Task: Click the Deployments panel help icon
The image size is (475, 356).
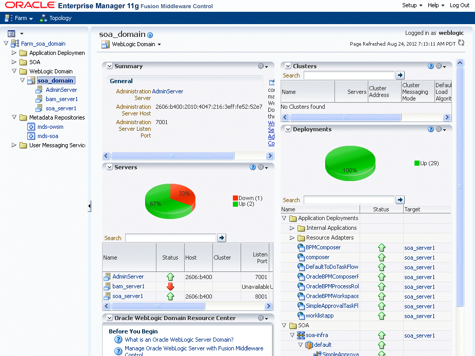Action: point(430,129)
